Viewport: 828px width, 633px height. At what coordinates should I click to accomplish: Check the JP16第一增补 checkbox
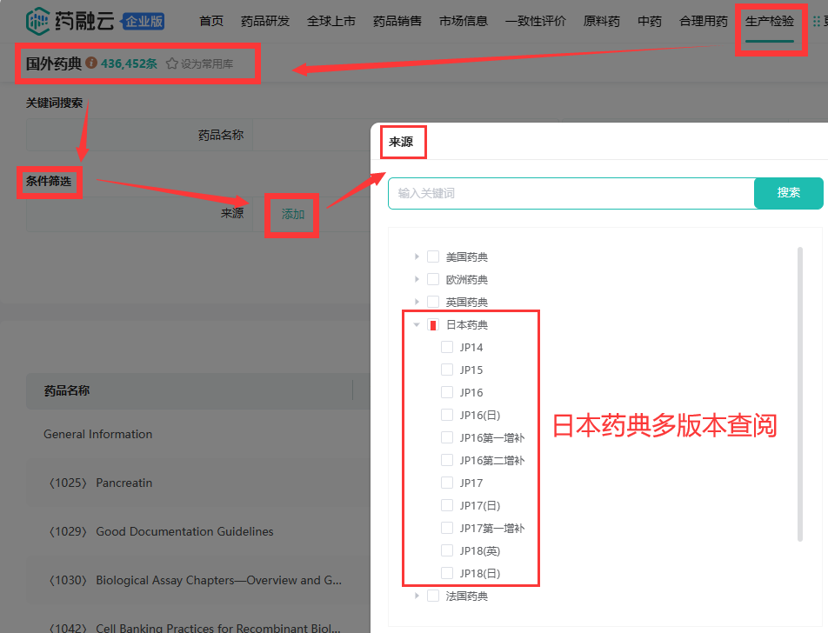click(x=447, y=437)
